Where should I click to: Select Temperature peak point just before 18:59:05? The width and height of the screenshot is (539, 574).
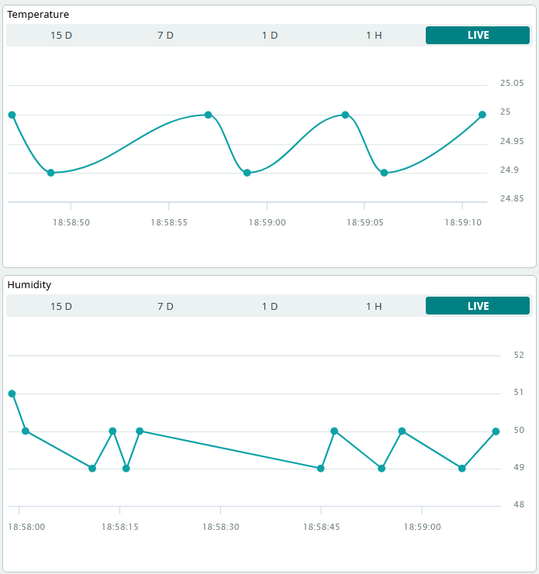tap(345, 115)
